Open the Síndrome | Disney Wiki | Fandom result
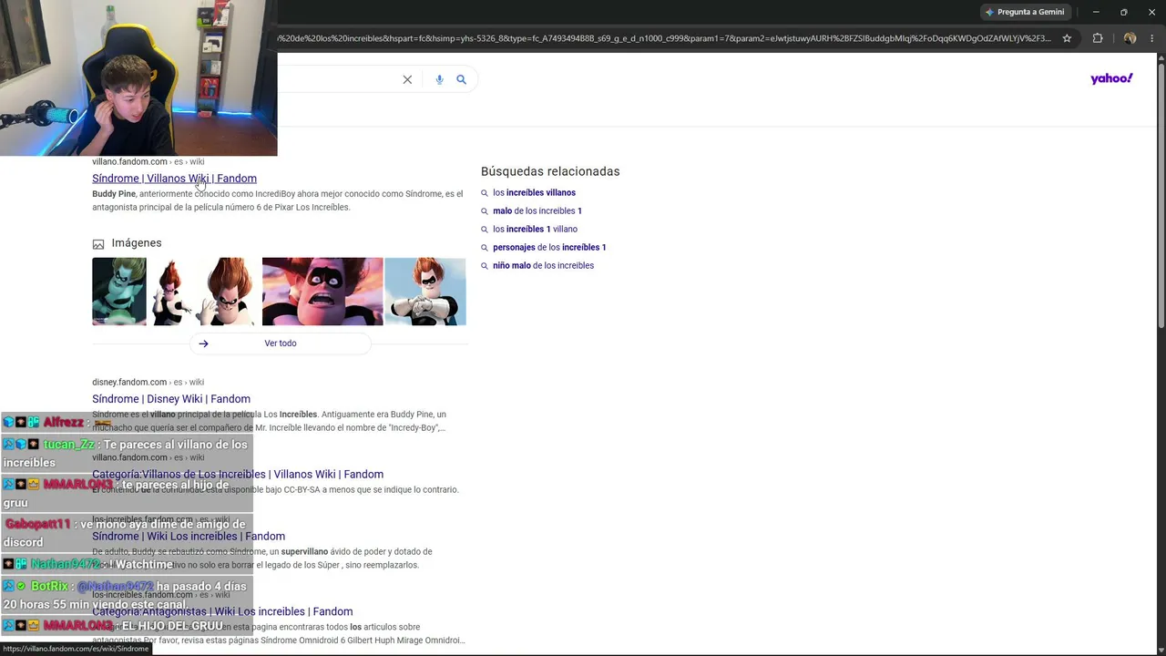The height and width of the screenshot is (656, 1166). (171, 399)
